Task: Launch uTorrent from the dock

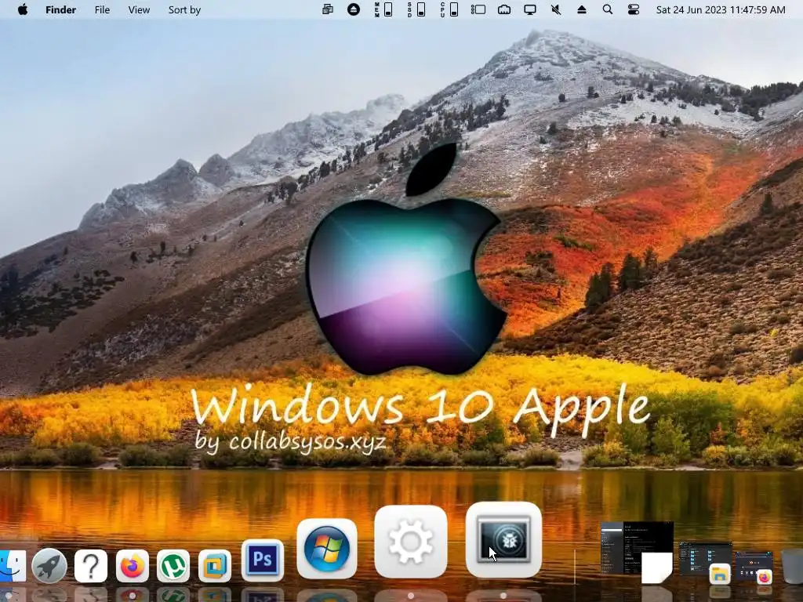Action: tap(173, 566)
